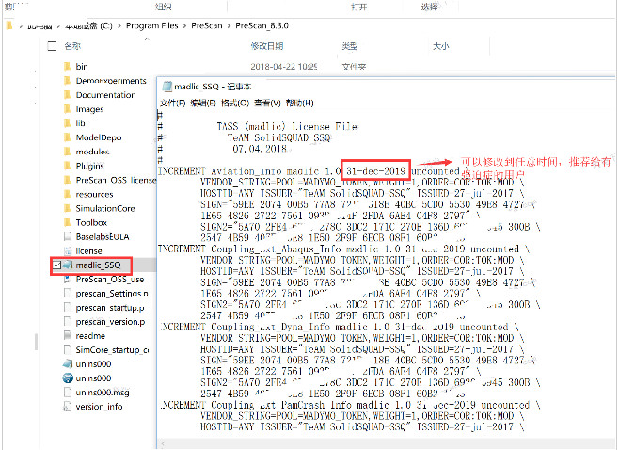Select the Documentation folder icon
The width and height of the screenshot is (619, 450).
click(x=66, y=95)
